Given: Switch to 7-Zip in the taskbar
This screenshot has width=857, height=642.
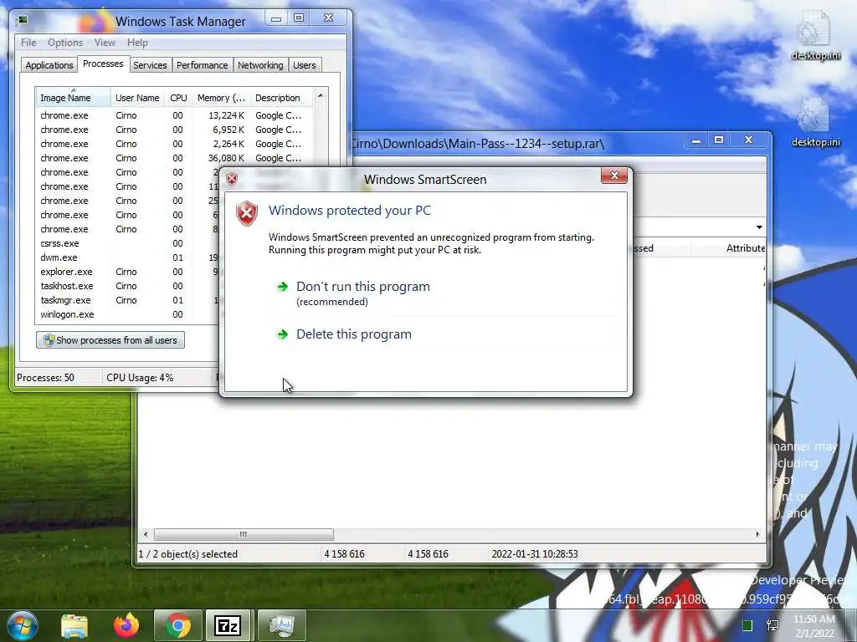Looking at the screenshot, I should click(x=228, y=625).
